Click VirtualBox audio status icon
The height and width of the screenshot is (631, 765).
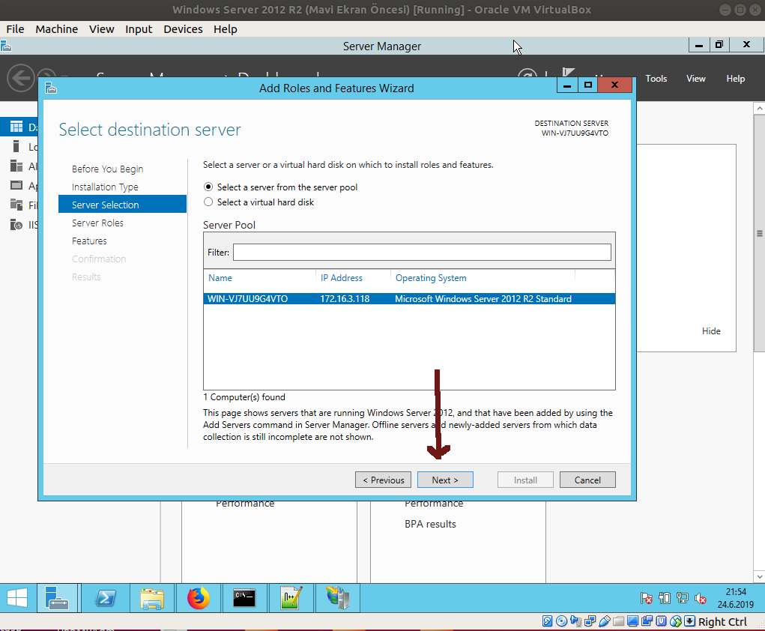pyautogui.click(x=575, y=621)
